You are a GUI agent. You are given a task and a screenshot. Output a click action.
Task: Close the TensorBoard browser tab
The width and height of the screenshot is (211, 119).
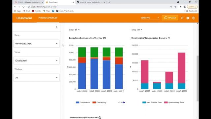73,2
